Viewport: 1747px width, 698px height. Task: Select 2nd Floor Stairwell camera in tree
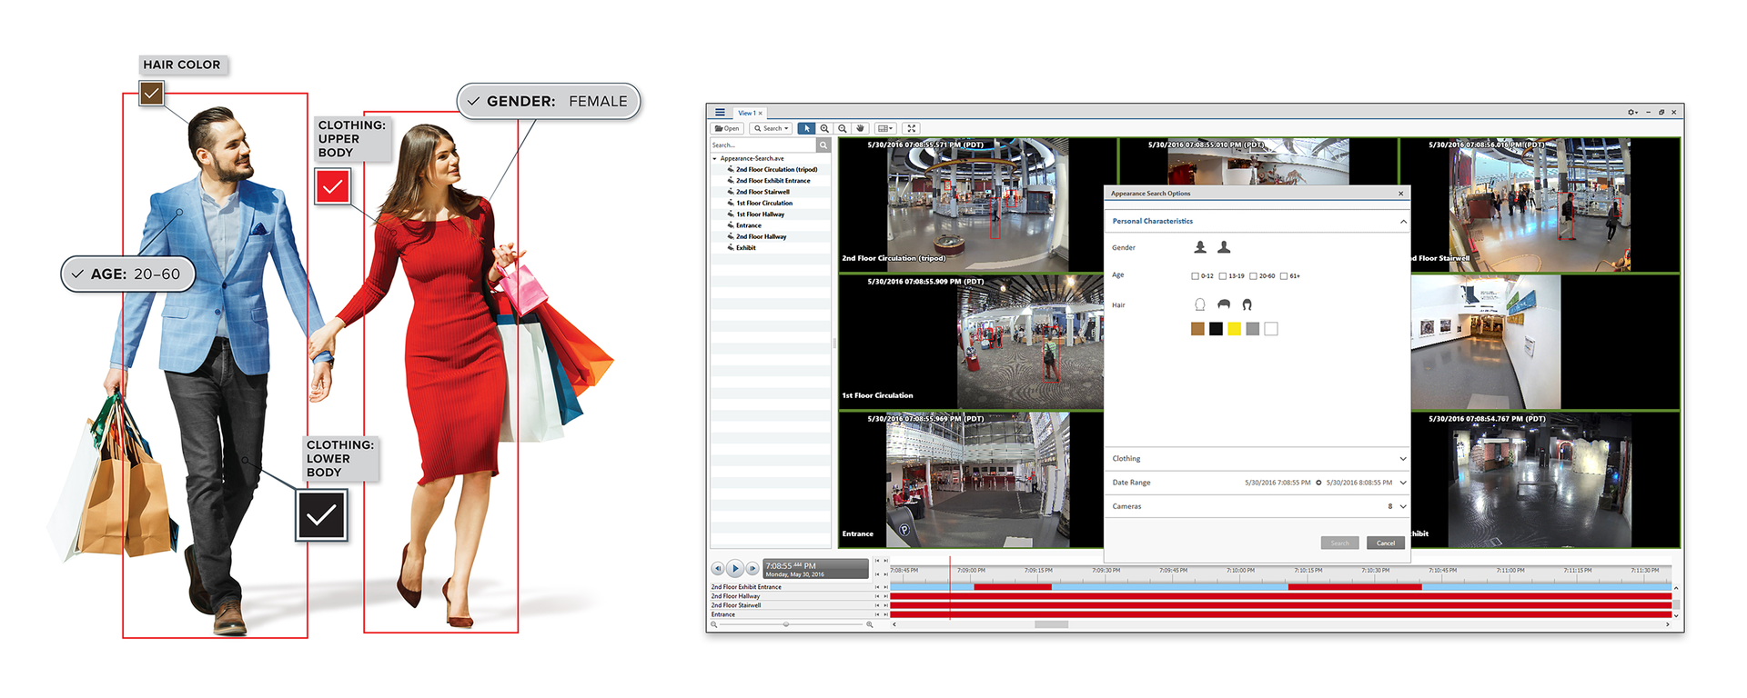(762, 192)
